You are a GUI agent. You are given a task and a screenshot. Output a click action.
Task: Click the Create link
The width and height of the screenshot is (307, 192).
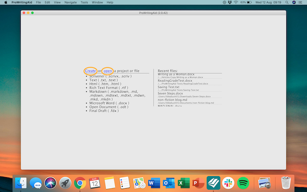tap(91, 71)
